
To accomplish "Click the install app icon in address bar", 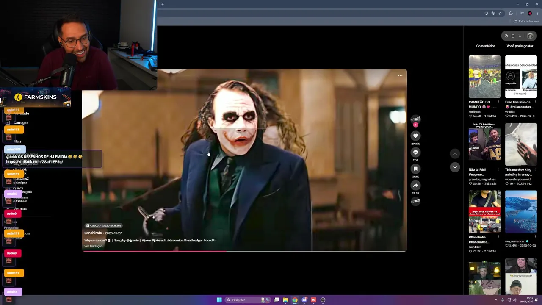I will pyautogui.click(x=487, y=13).
